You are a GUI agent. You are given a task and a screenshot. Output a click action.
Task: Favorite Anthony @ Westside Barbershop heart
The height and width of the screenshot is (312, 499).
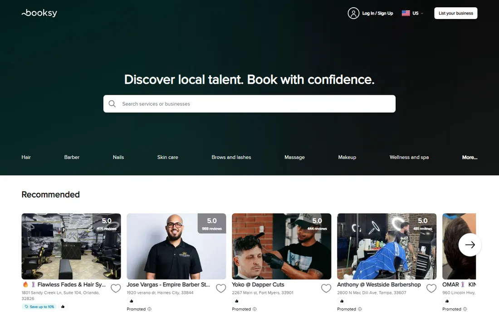point(431,288)
